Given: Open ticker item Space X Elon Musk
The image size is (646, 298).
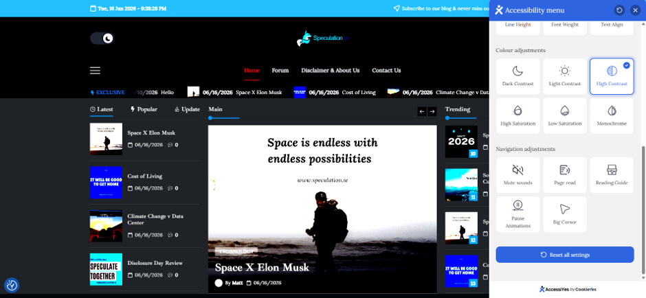Looking at the screenshot, I should coord(258,93).
